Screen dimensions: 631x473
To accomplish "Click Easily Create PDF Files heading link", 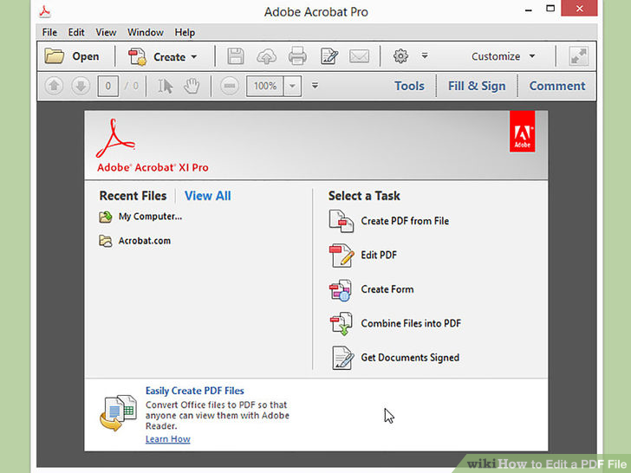I will [x=195, y=391].
